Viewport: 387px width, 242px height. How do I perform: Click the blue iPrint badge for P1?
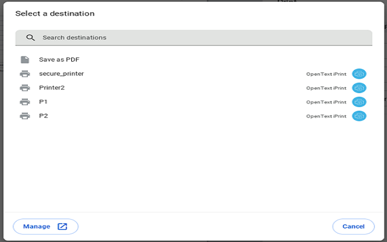tap(359, 102)
